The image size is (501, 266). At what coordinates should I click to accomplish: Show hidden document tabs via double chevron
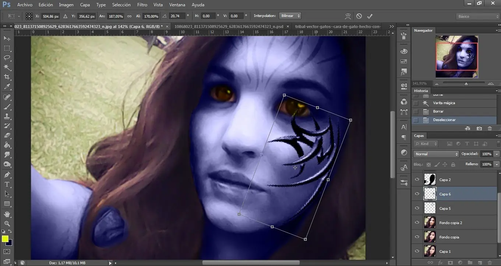(392, 26)
